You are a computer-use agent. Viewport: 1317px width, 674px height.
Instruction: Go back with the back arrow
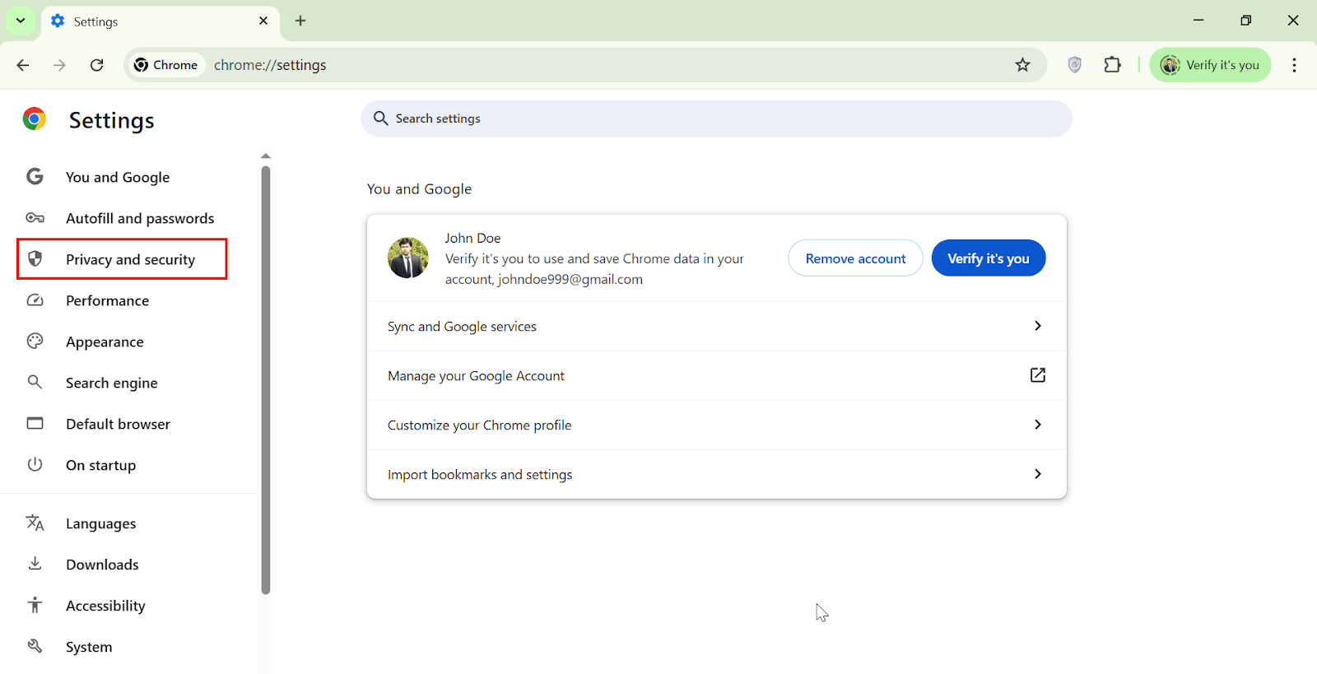click(23, 65)
